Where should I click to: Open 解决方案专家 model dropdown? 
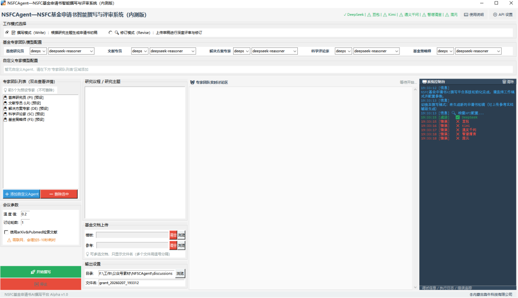pos(274,51)
